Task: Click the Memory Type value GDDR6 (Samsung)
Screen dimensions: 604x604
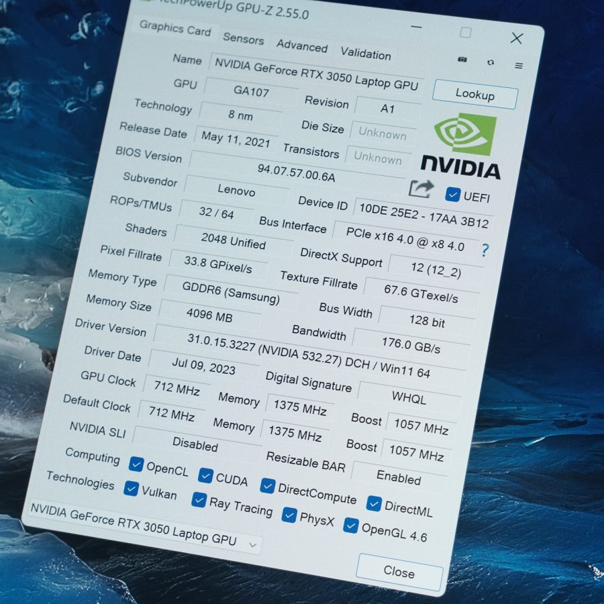Action: [x=231, y=293]
